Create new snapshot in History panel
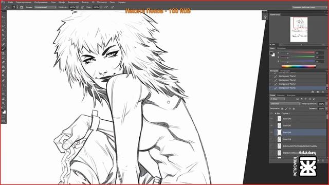329x185 pixels. coord(318,92)
